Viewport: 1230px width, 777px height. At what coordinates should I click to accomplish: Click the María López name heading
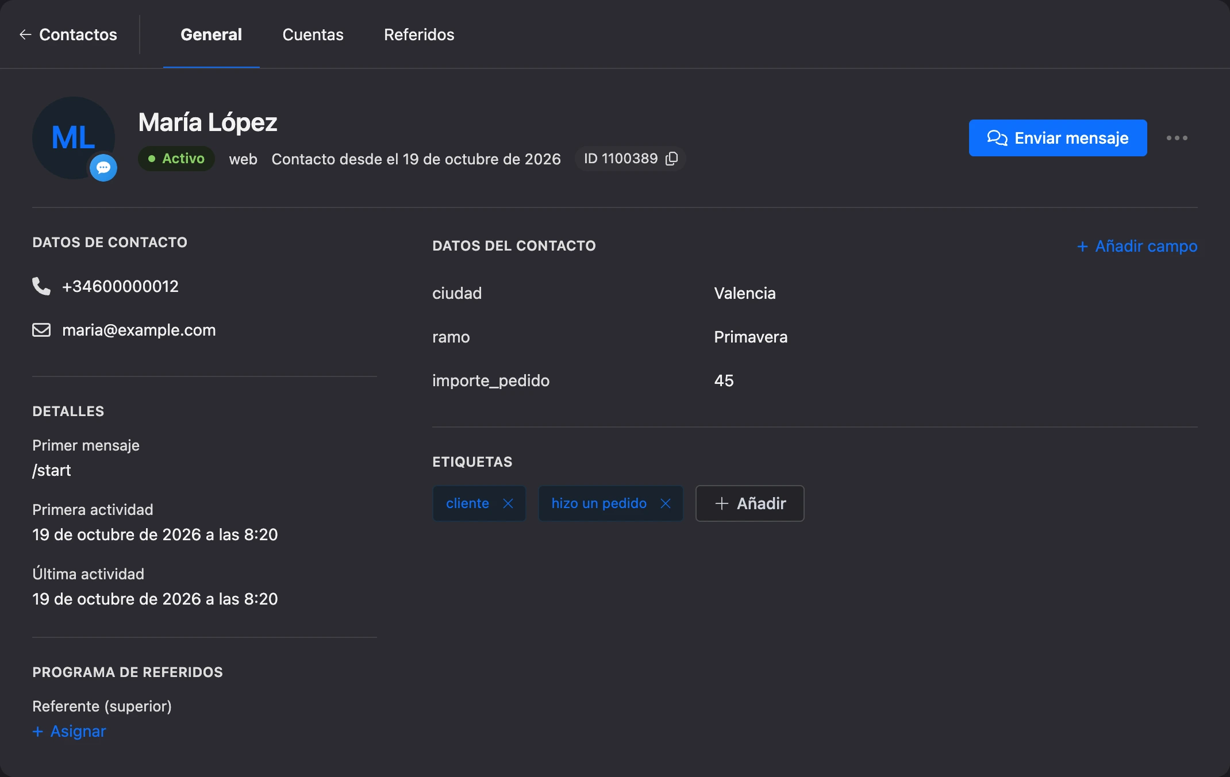point(207,122)
